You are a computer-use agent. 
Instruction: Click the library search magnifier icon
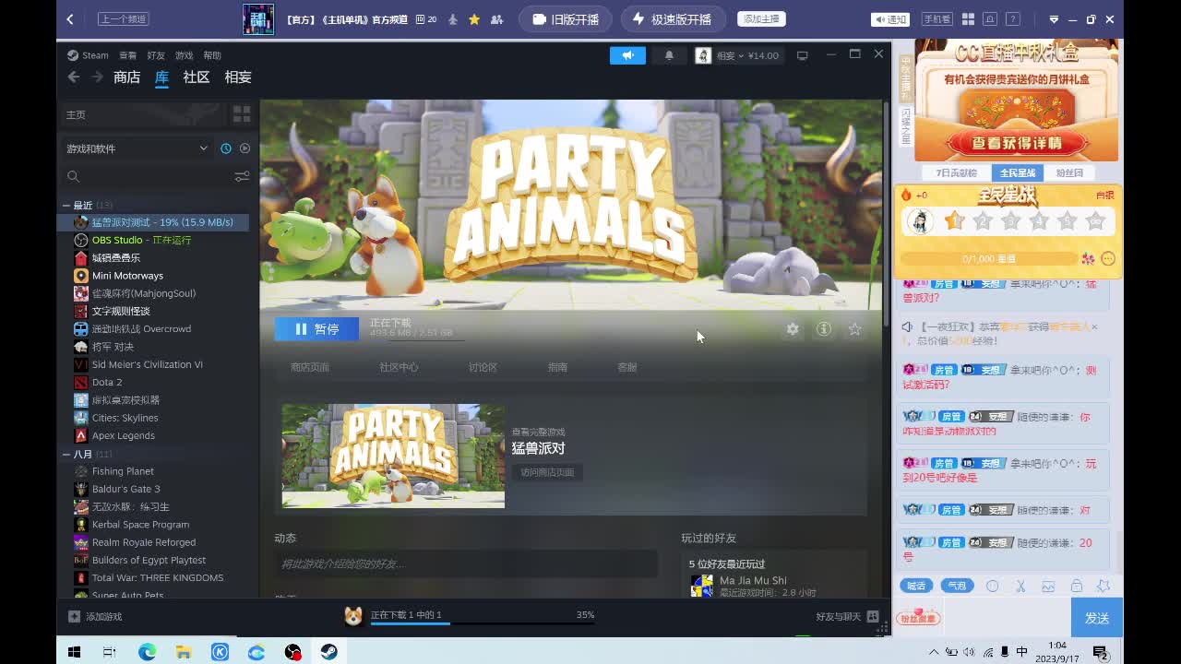(x=74, y=176)
